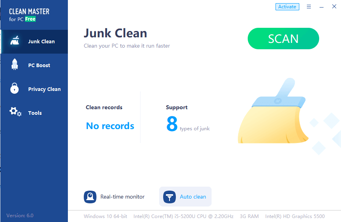341x222 pixels.
Task: Go to the Tools section label
Action: pos(35,113)
